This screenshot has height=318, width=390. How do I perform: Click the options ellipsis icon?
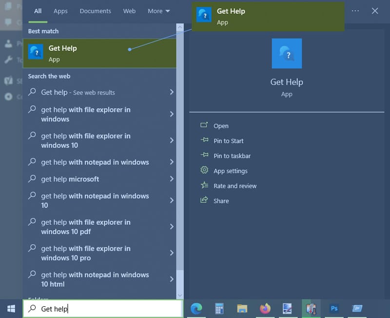(x=355, y=11)
